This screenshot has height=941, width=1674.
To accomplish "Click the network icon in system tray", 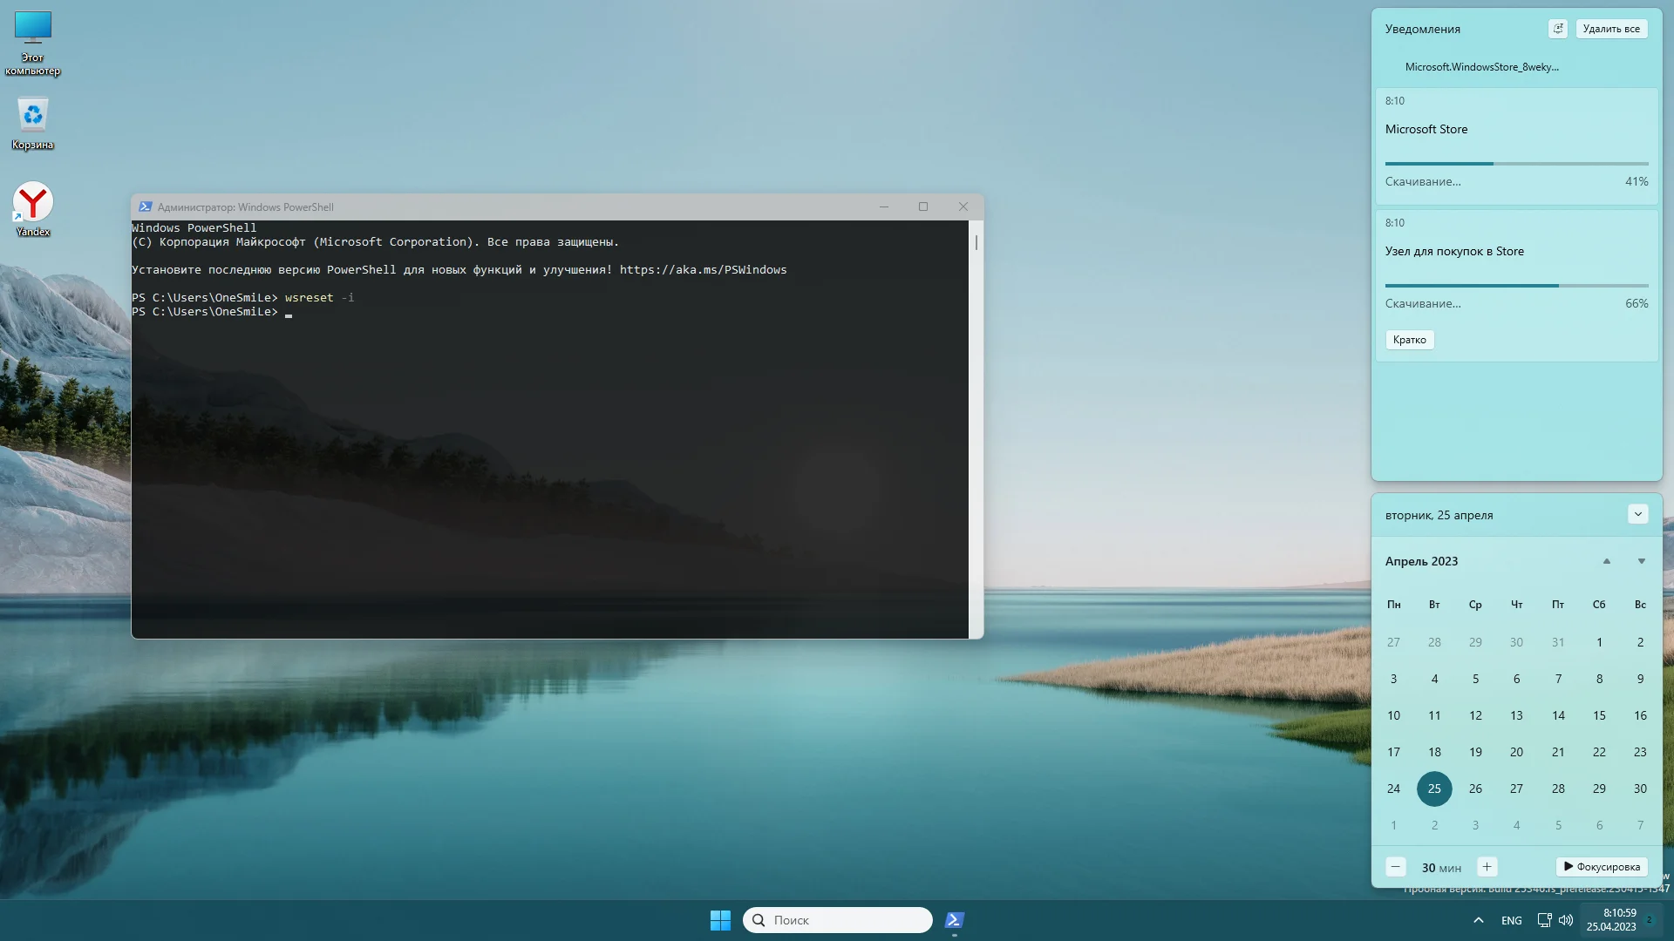I will click(x=1544, y=920).
